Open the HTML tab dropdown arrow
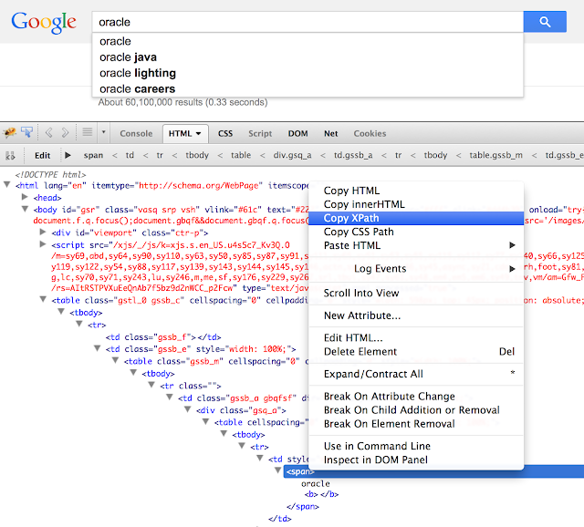584x527 pixels. click(199, 134)
